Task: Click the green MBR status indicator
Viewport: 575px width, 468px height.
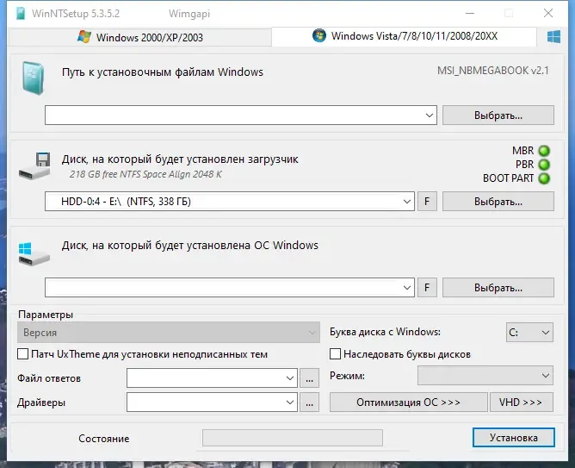Action: click(x=544, y=151)
